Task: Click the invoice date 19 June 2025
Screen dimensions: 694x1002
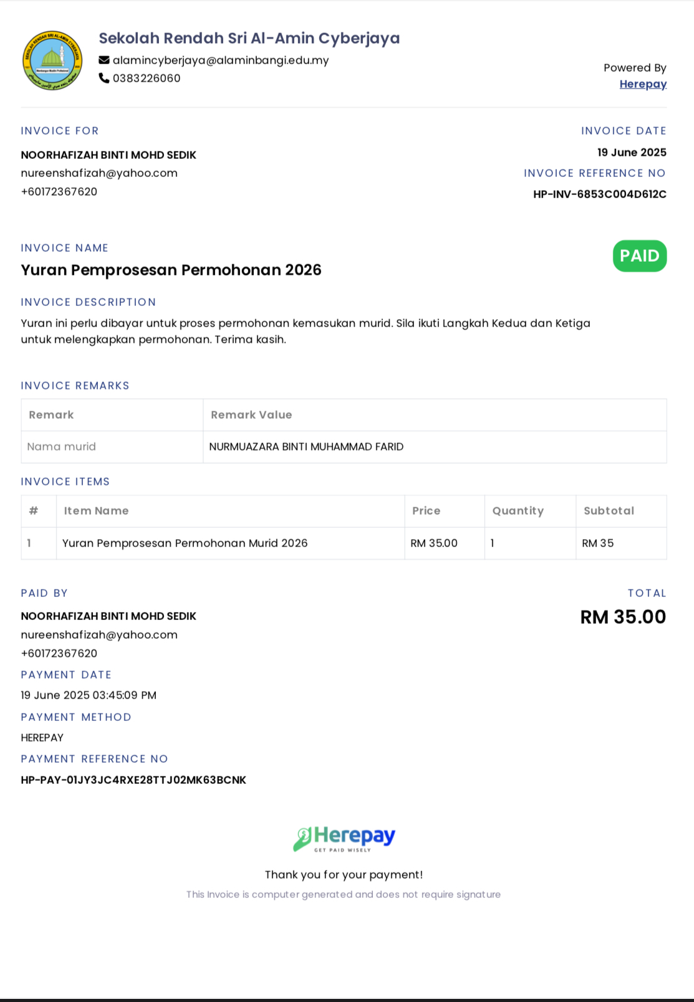Action: pyautogui.click(x=632, y=153)
